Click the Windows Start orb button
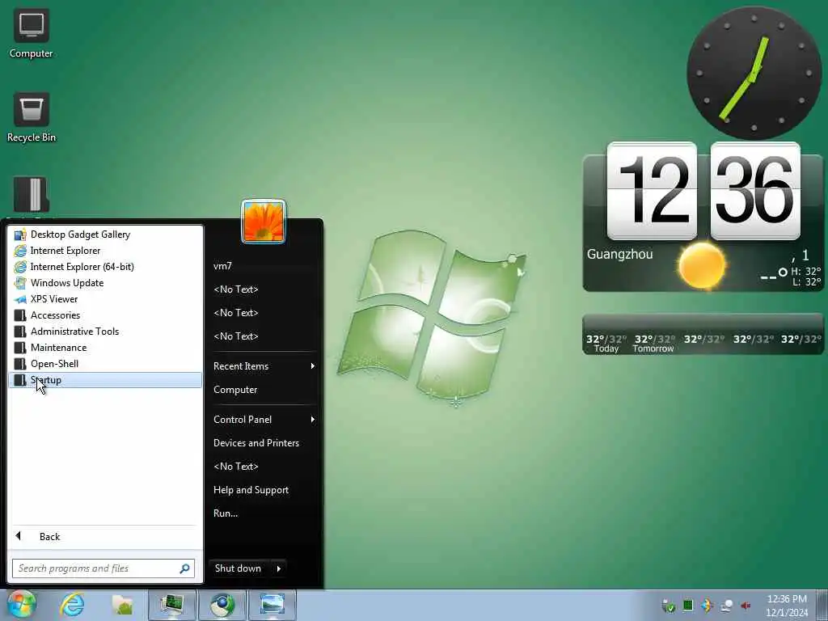 (21, 605)
